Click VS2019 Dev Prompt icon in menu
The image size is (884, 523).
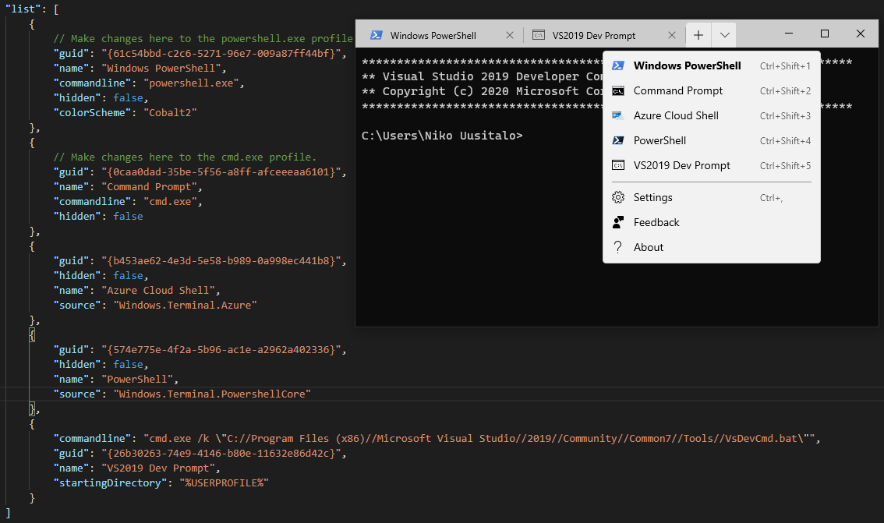(x=618, y=165)
